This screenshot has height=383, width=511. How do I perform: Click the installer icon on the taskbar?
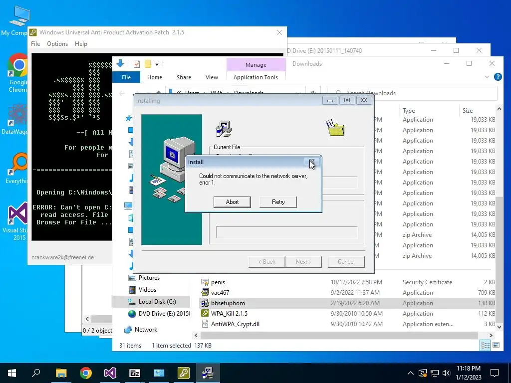tap(208, 373)
